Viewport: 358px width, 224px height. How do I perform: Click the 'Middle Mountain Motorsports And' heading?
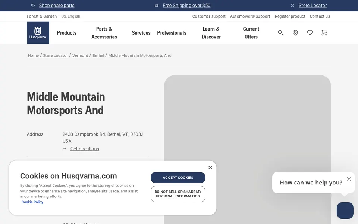[x=66, y=103]
